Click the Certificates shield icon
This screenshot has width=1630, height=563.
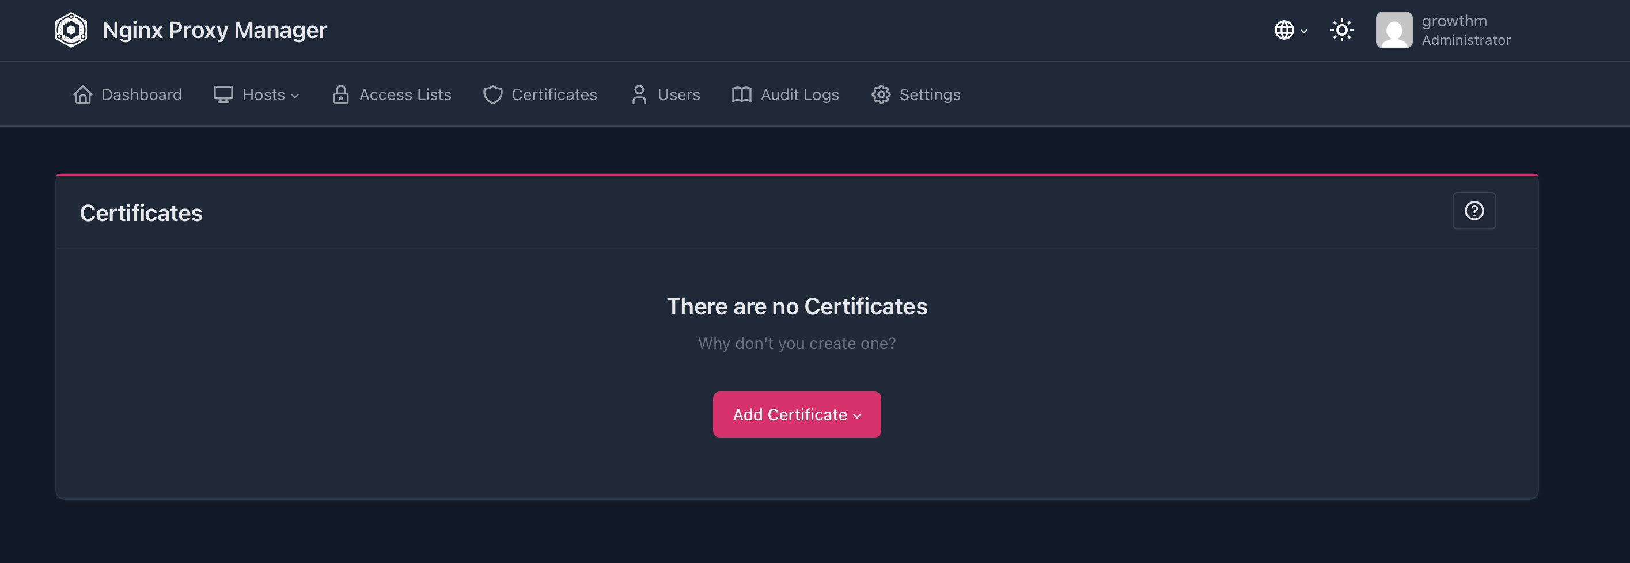pyautogui.click(x=492, y=94)
